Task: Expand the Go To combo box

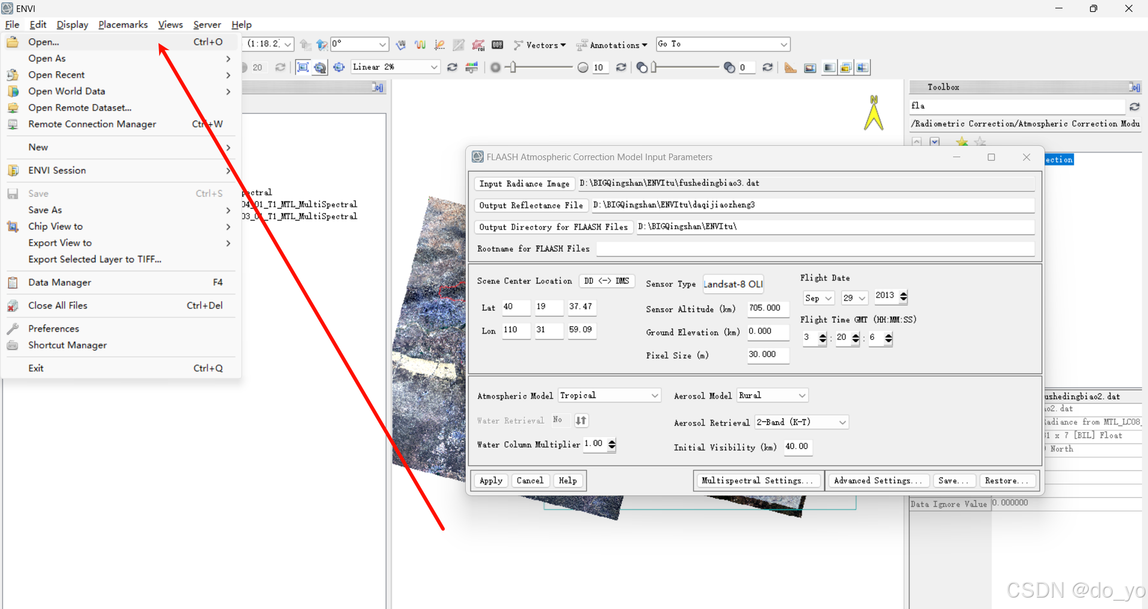Action: click(x=784, y=44)
